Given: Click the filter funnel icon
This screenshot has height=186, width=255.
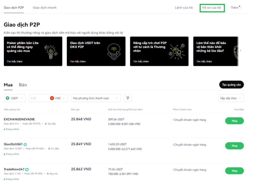Looking at the screenshot, I should coord(128,98).
